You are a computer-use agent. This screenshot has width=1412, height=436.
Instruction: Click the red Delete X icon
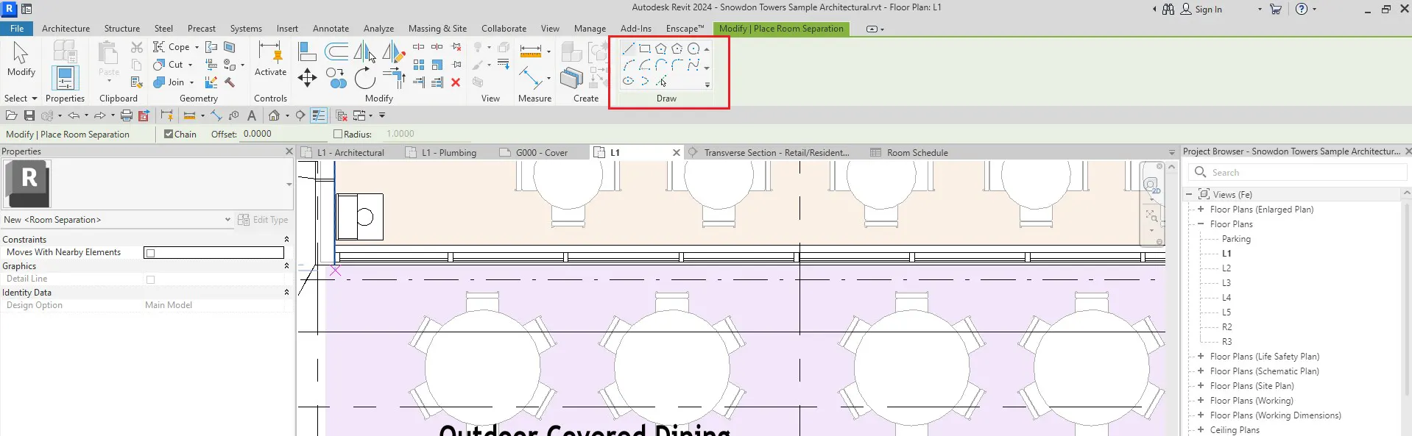coord(456,82)
